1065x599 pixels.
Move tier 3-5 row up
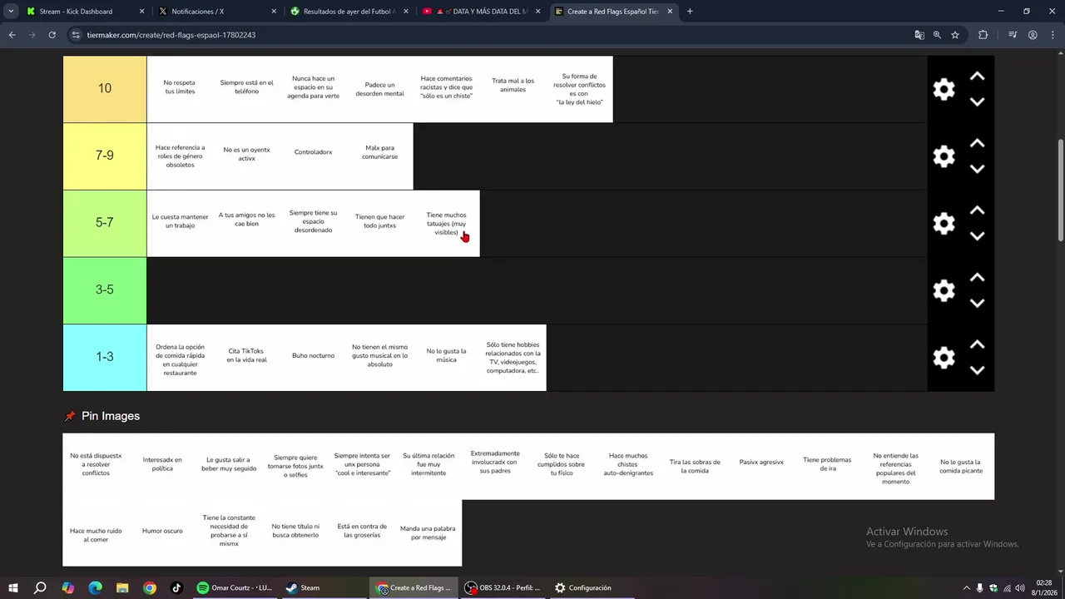tap(978, 277)
